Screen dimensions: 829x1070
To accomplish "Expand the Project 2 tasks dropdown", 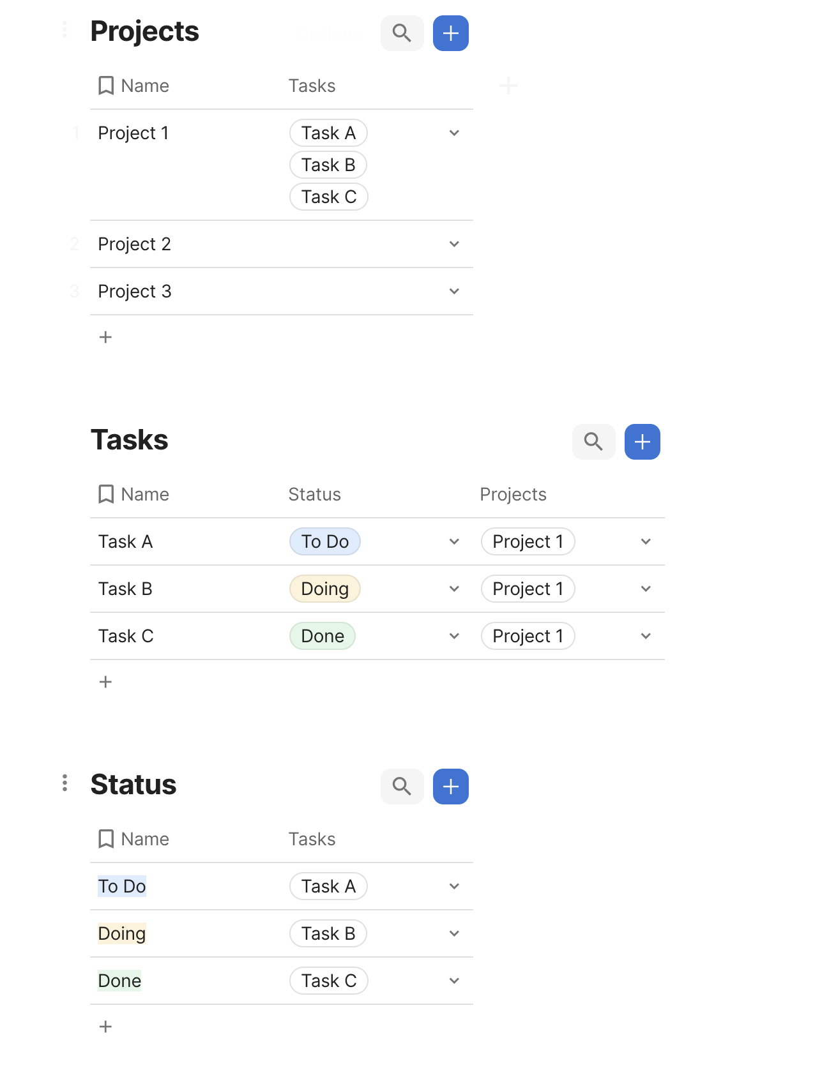I will click(x=454, y=245).
